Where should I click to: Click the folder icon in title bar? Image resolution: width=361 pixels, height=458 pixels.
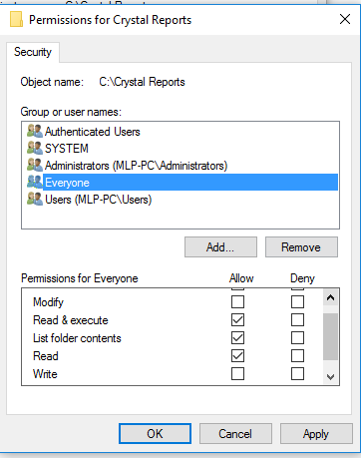pos(16,19)
